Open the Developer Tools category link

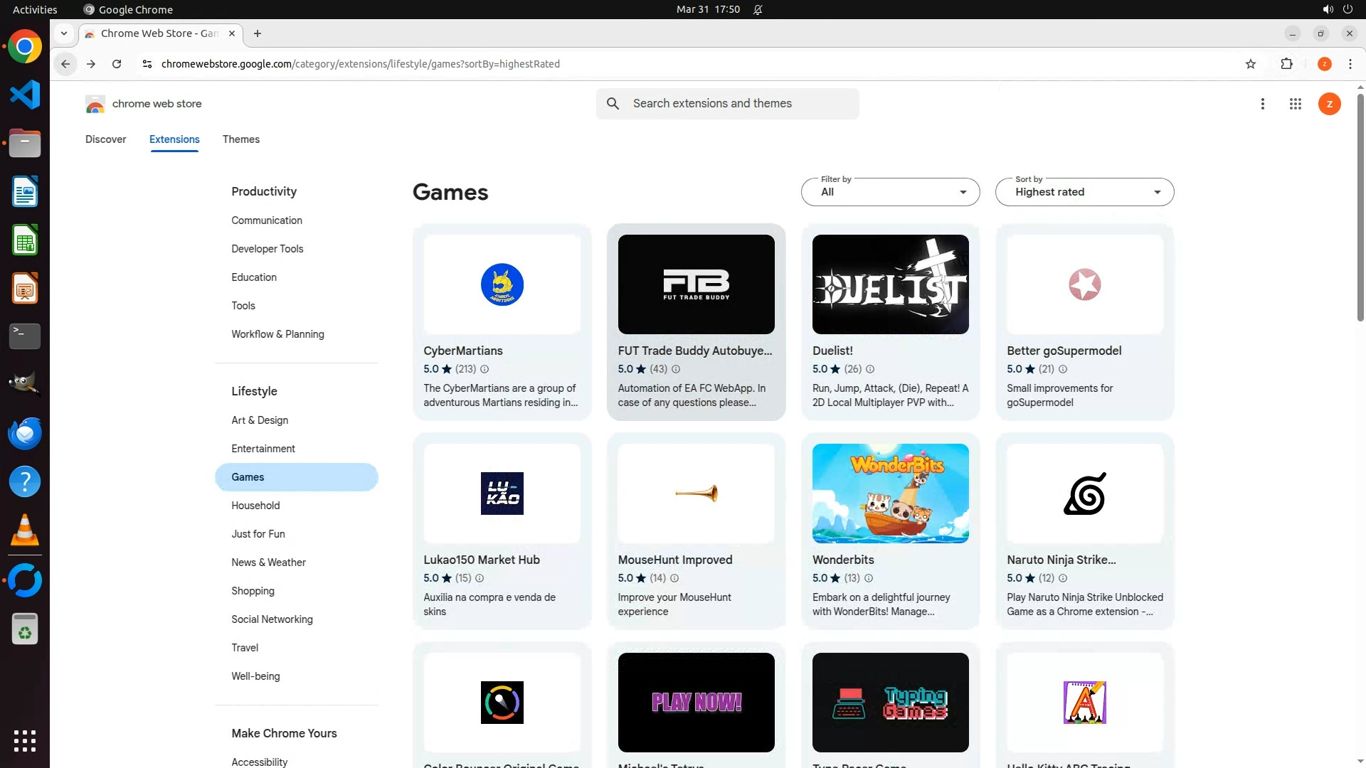tap(267, 249)
